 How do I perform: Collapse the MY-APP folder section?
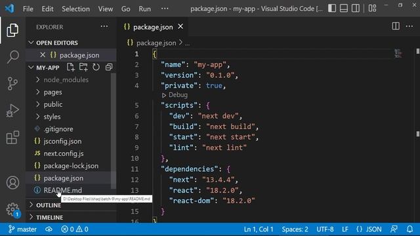(31, 68)
